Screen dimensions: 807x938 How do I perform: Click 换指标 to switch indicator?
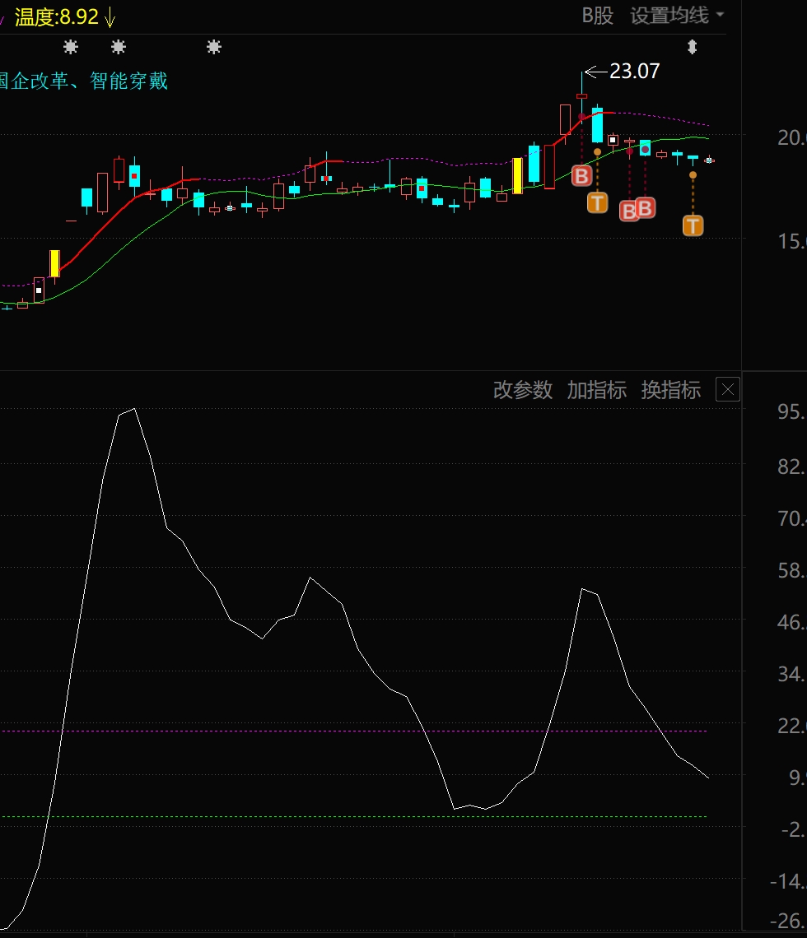coord(671,390)
